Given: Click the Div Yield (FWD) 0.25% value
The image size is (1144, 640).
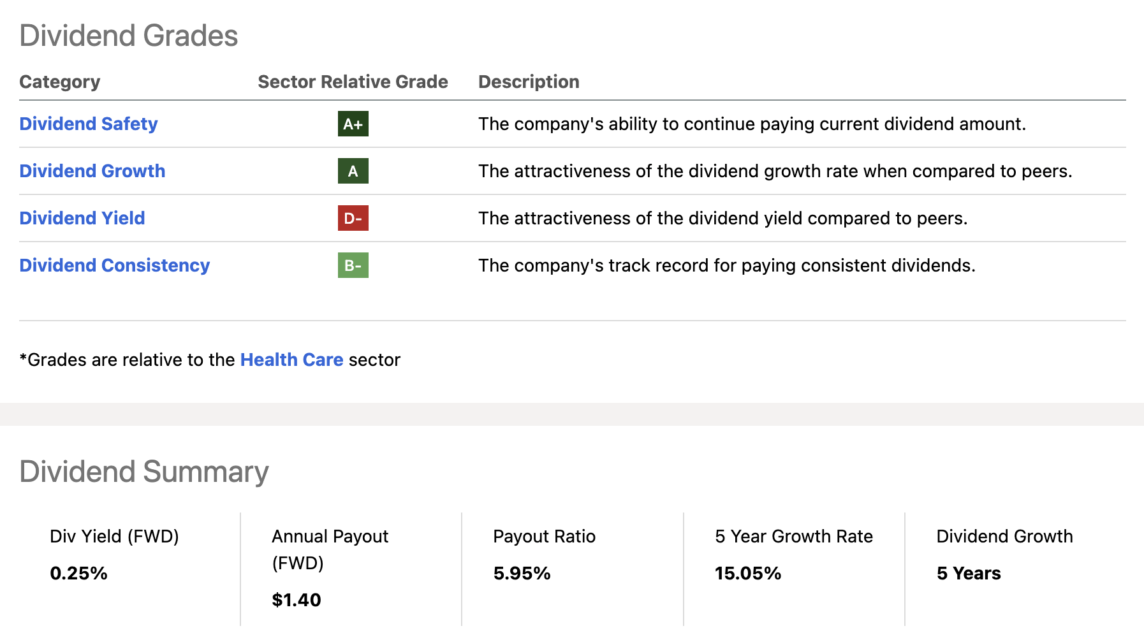Looking at the screenshot, I should point(78,573).
